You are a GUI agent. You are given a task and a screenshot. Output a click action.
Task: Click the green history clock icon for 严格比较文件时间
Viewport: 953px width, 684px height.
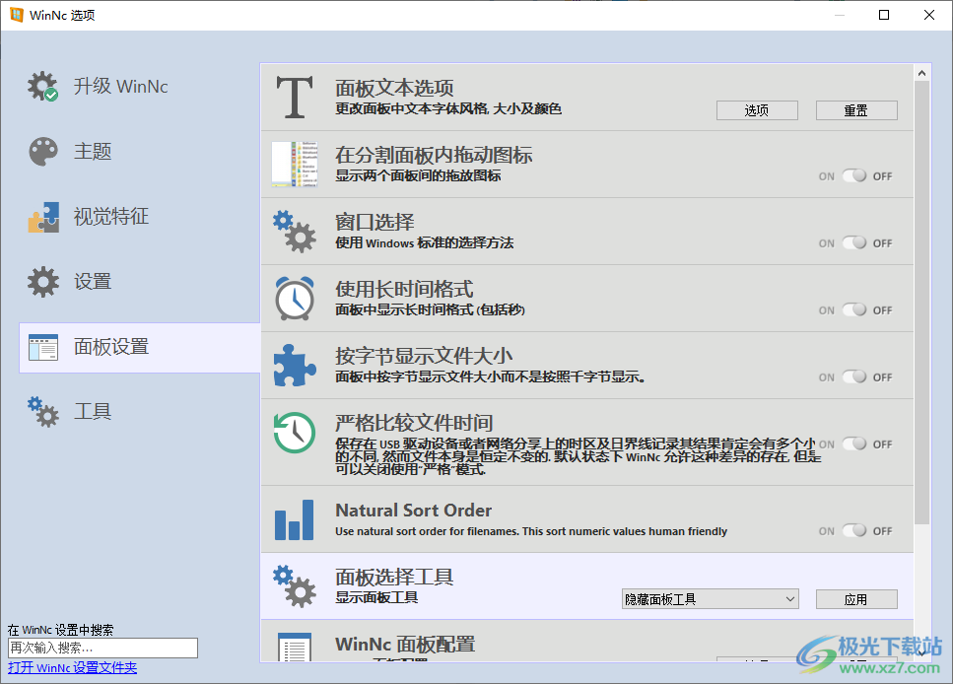pos(295,433)
